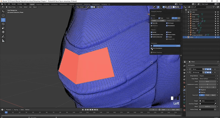Open the Playback dropdown in timeline

click(x=9, y=110)
